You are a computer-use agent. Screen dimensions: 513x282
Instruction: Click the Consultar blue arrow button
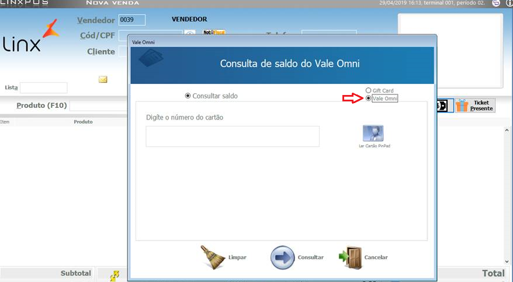click(282, 258)
